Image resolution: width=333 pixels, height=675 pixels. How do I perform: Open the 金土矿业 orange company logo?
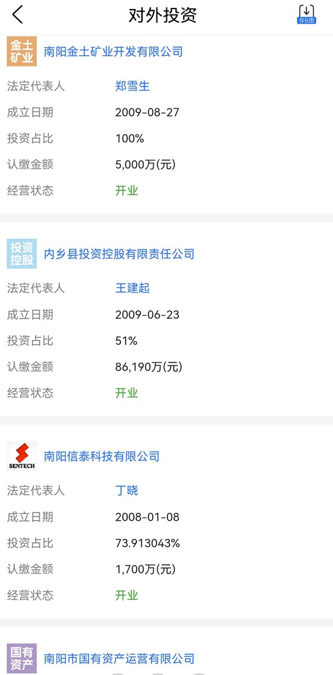(22, 51)
